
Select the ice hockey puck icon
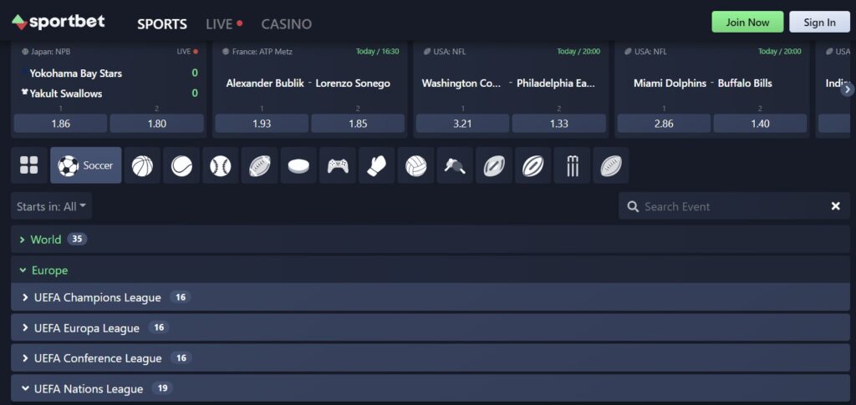click(298, 165)
